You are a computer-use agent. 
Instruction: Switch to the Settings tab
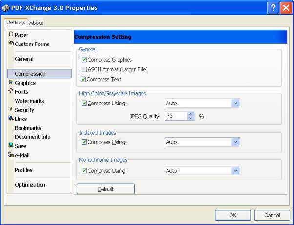pyautogui.click(x=16, y=22)
